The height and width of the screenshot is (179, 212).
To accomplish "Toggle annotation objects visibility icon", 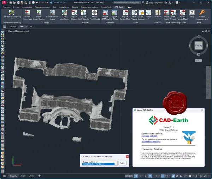I will (173, 176).
